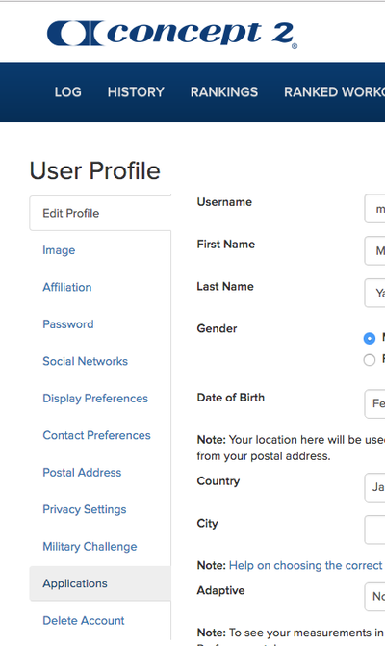Open the LOG menu item
The height and width of the screenshot is (646, 385).
click(x=68, y=91)
